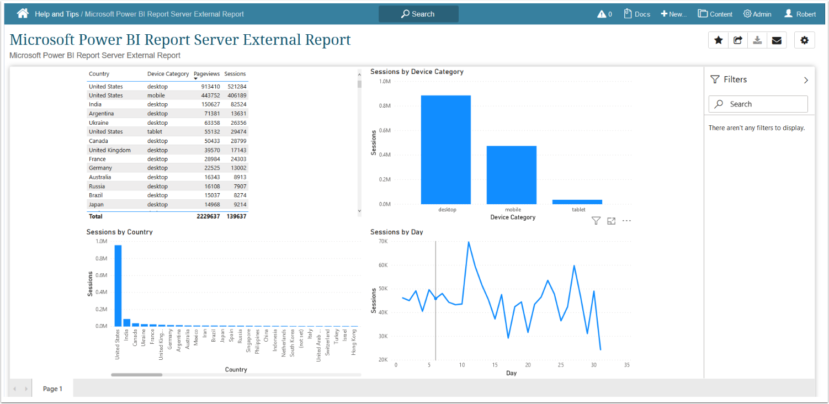Sort the table by the Device Category header
The width and height of the screenshot is (829, 404).
[x=168, y=74]
